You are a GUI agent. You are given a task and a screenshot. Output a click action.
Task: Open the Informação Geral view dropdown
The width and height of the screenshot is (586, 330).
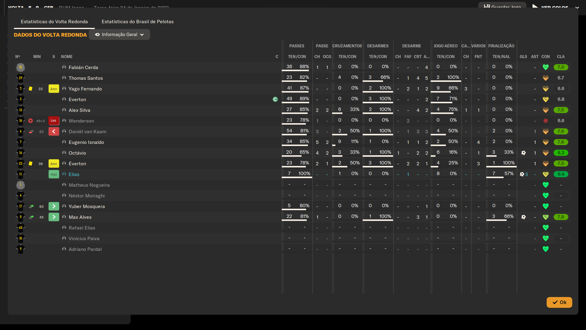coord(119,35)
